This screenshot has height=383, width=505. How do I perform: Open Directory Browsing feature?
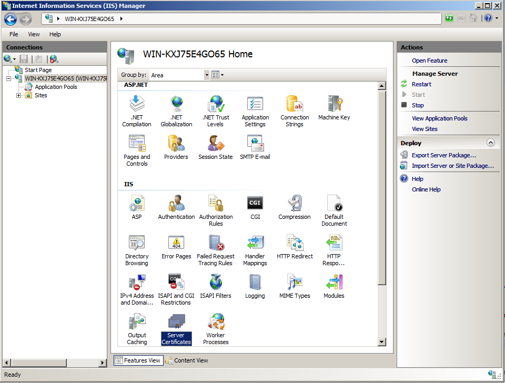pyautogui.click(x=137, y=250)
